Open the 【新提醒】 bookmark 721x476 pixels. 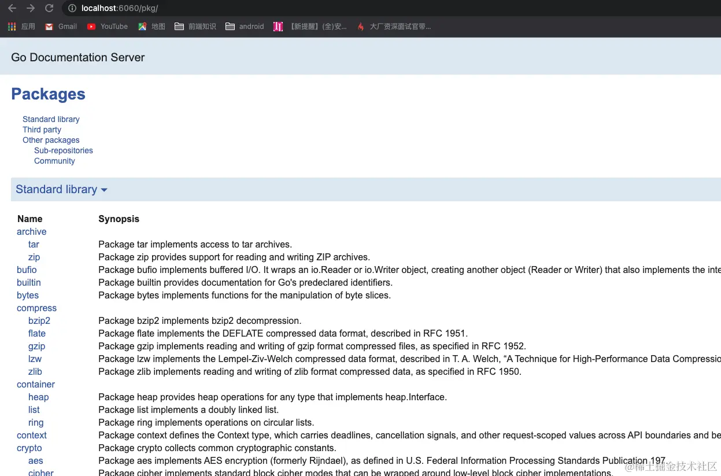[310, 27]
